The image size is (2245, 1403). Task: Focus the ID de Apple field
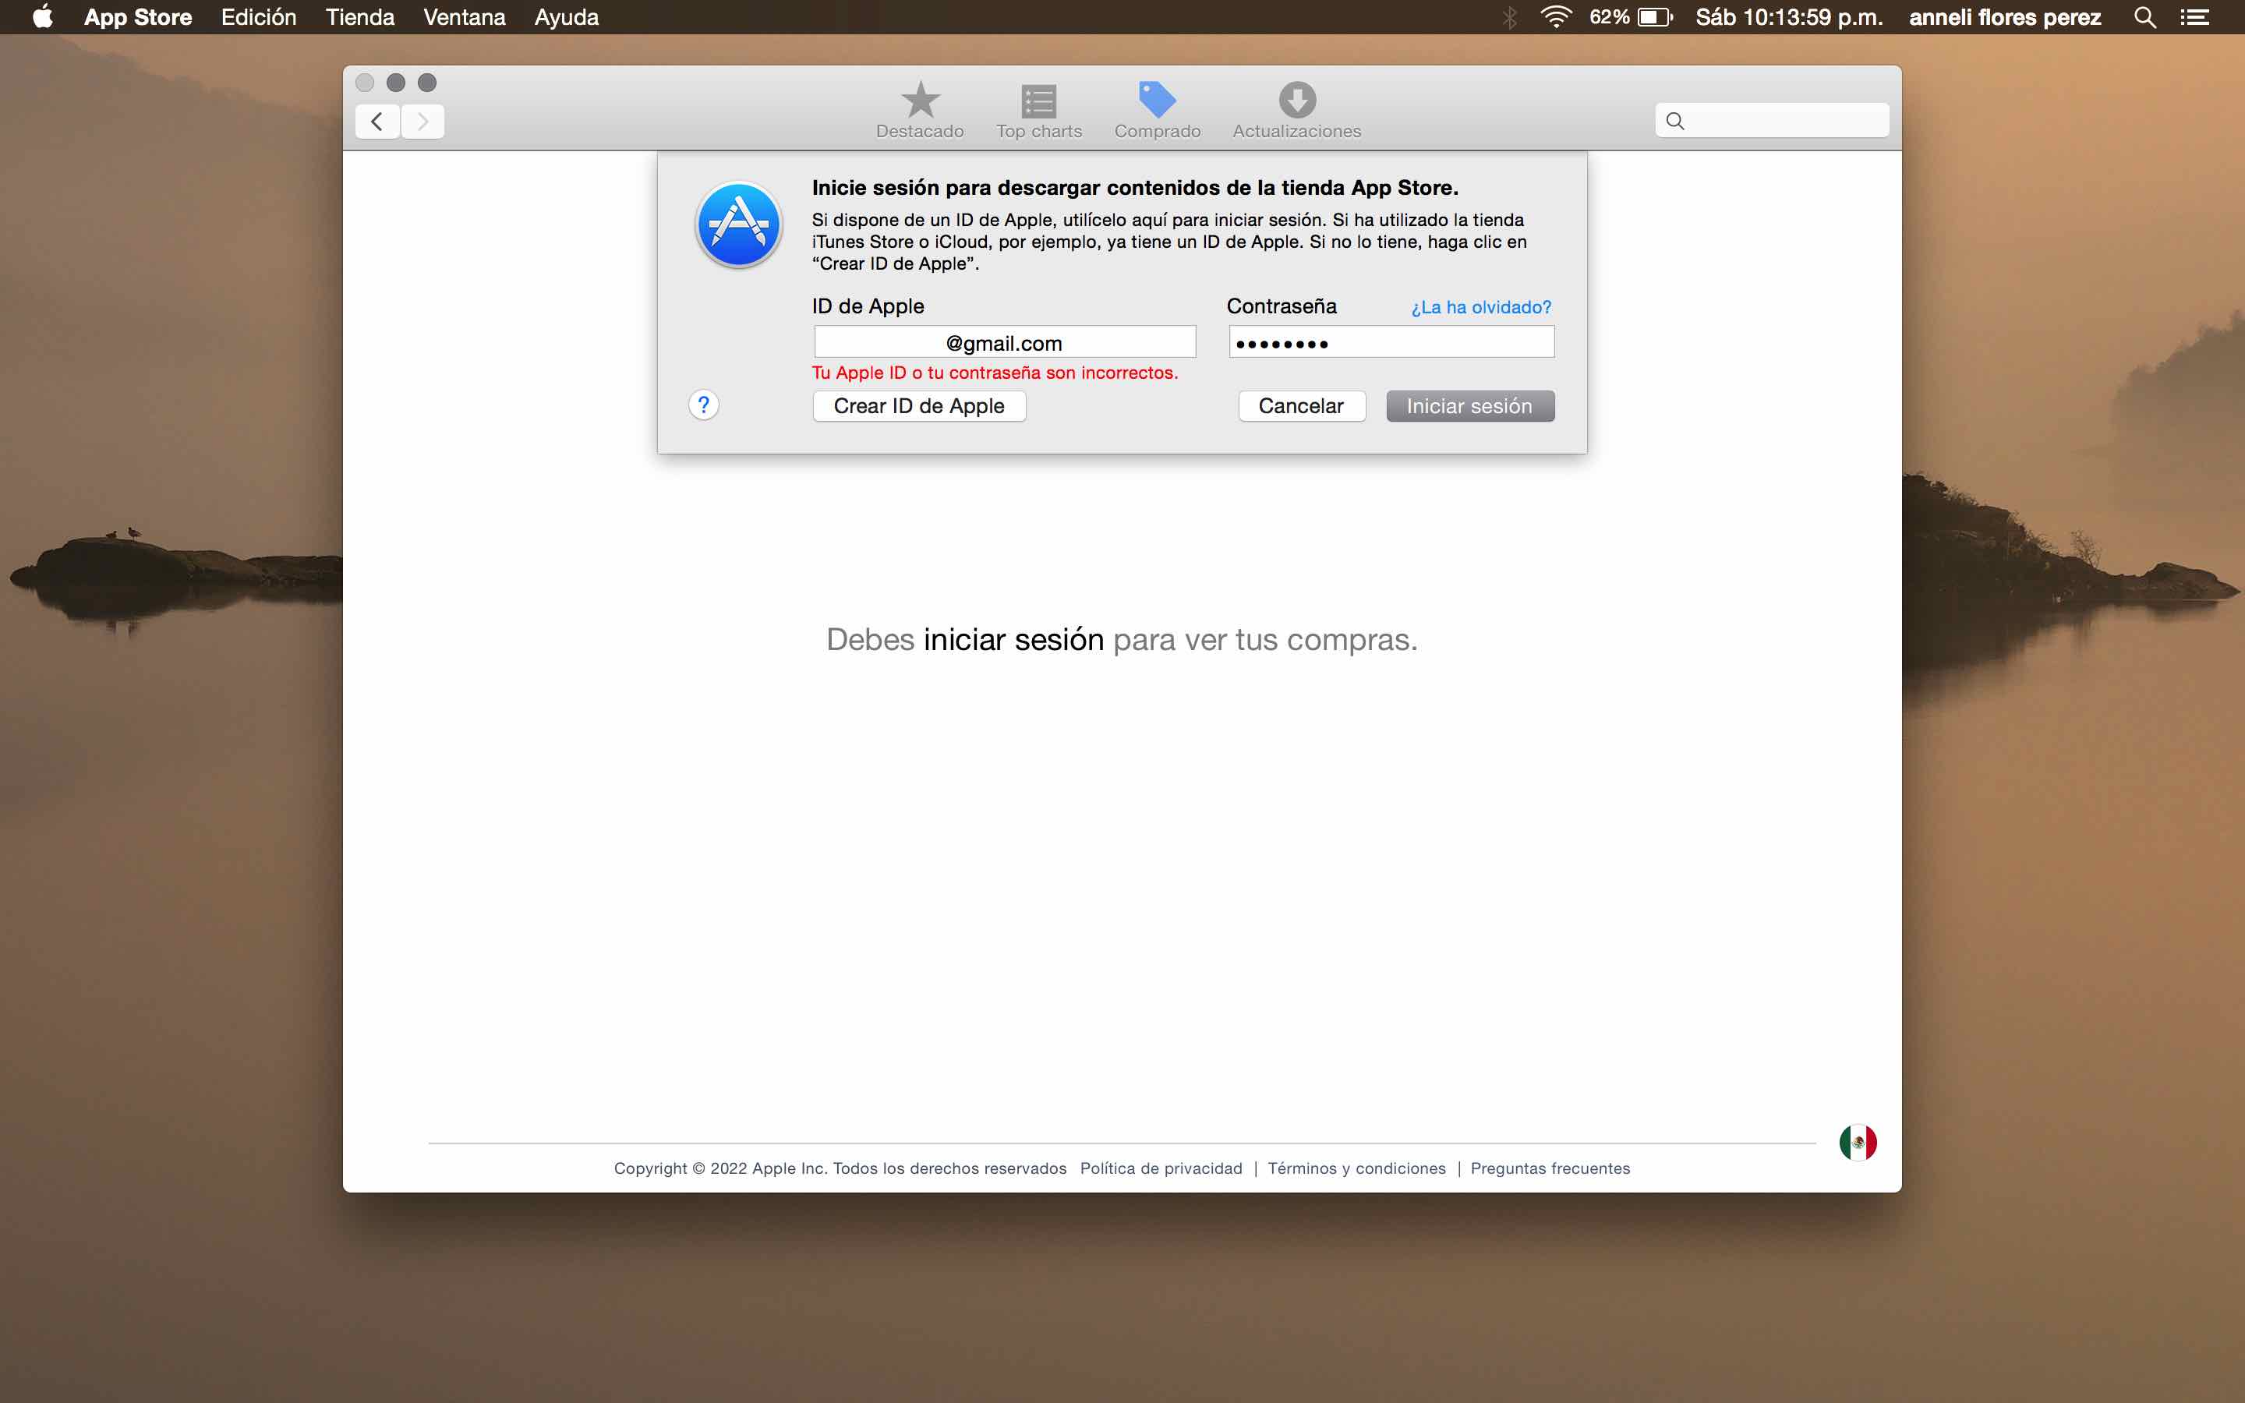pos(1004,342)
